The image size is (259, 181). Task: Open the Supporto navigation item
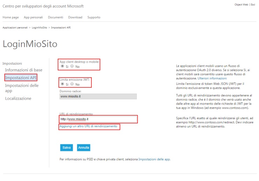(x=94, y=17)
